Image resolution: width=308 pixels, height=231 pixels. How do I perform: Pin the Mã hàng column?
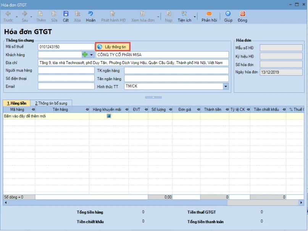pyautogui.click(x=33, y=110)
